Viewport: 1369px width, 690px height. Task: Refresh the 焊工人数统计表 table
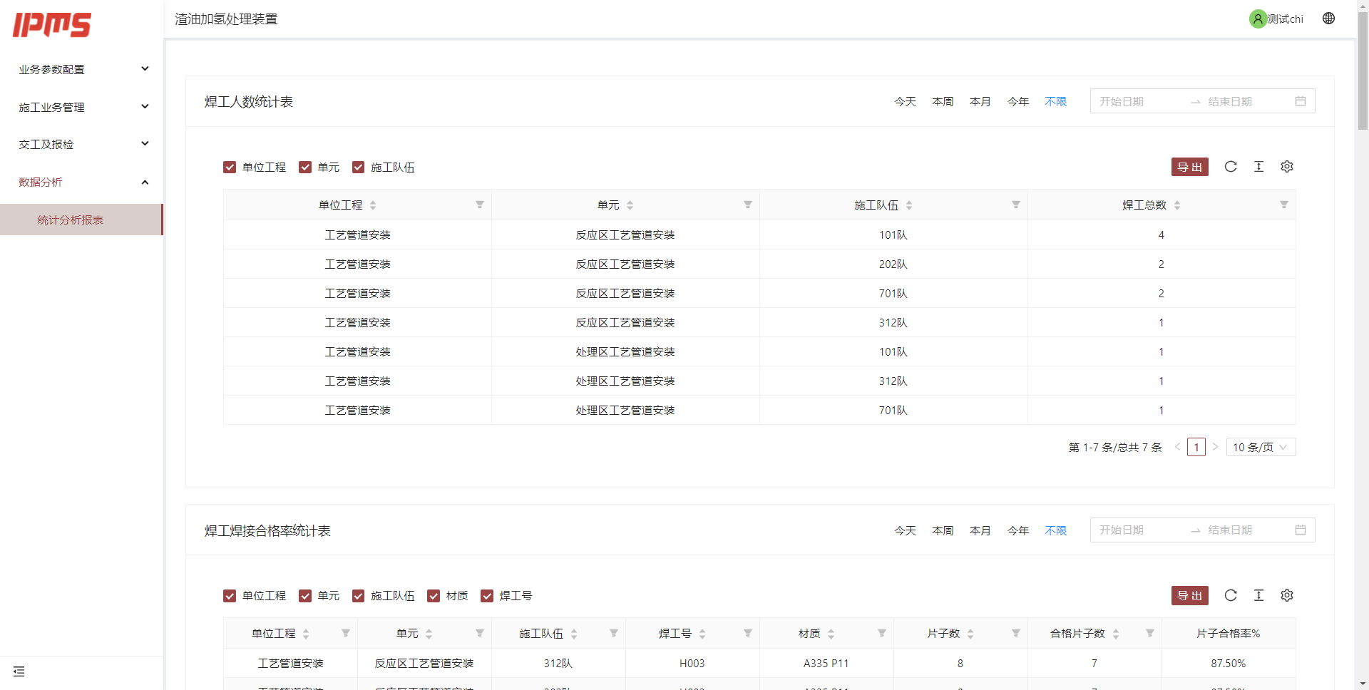[x=1231, y=167]
